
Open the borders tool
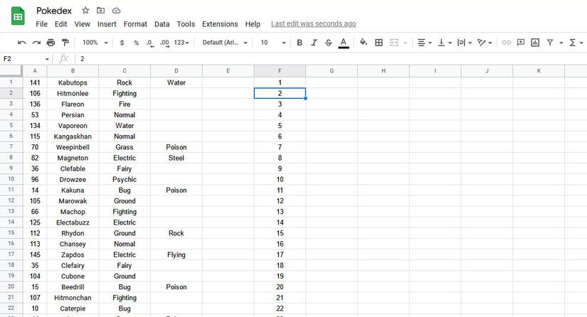[x=379, y=43]
